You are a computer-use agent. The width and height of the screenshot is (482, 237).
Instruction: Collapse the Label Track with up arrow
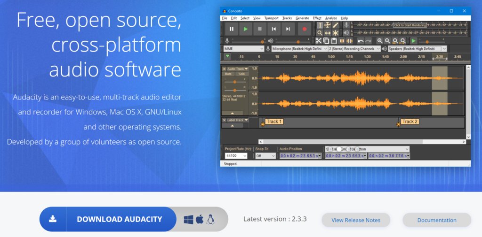[x=233, y=125]
